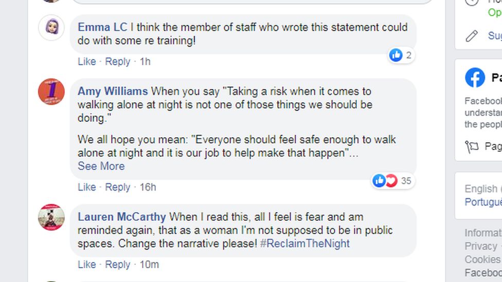Click the 16h timestamp on Amy's comment
Image resolution: width=502 pixels, height=282 pixels.
[148, 187]
